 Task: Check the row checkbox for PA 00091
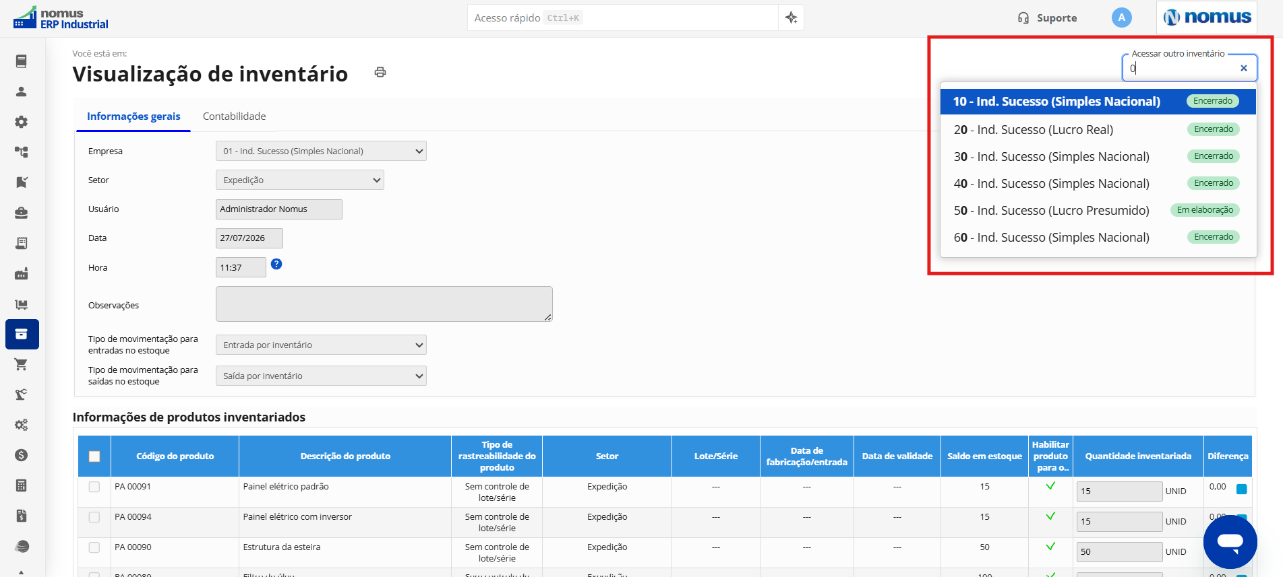pyautogui.click(x=94, y=487)
